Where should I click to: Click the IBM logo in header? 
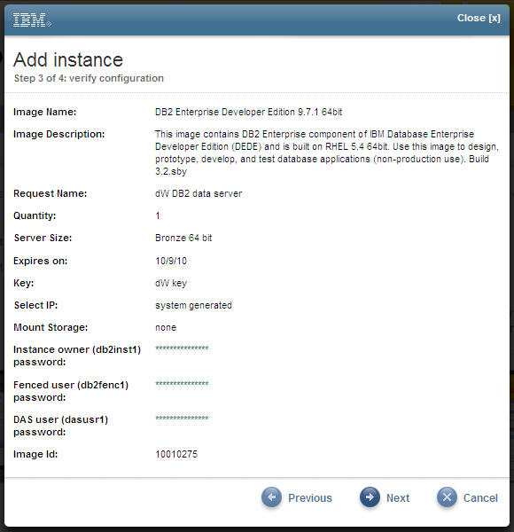(x=32, y=20)
